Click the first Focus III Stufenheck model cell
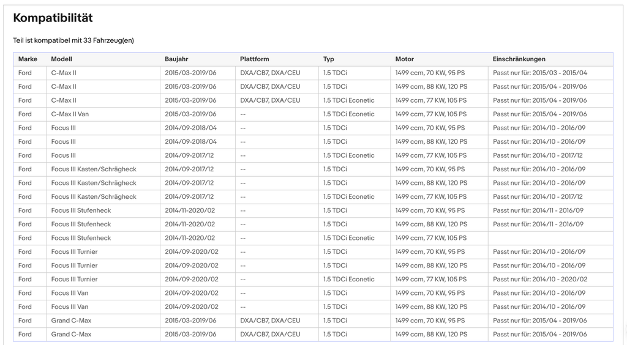Image resolution: width=627 pixels, height=345 pixels. point(103,210)
